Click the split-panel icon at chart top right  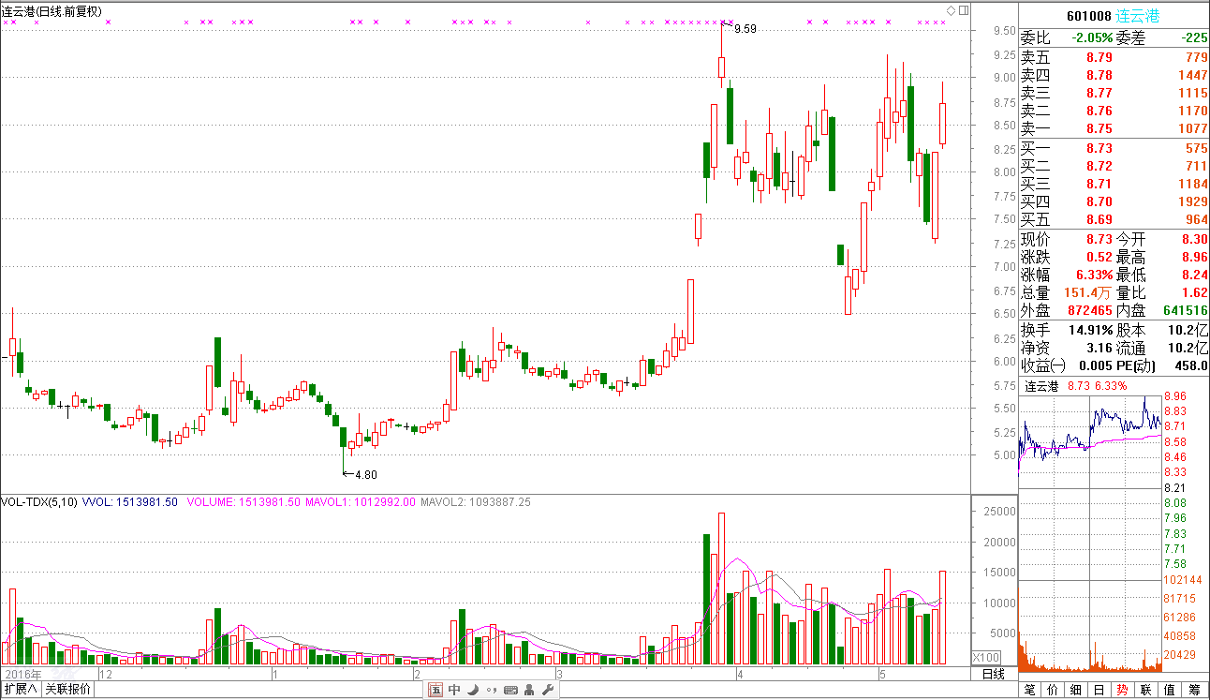pyautogui.click(x=963, y=10)
